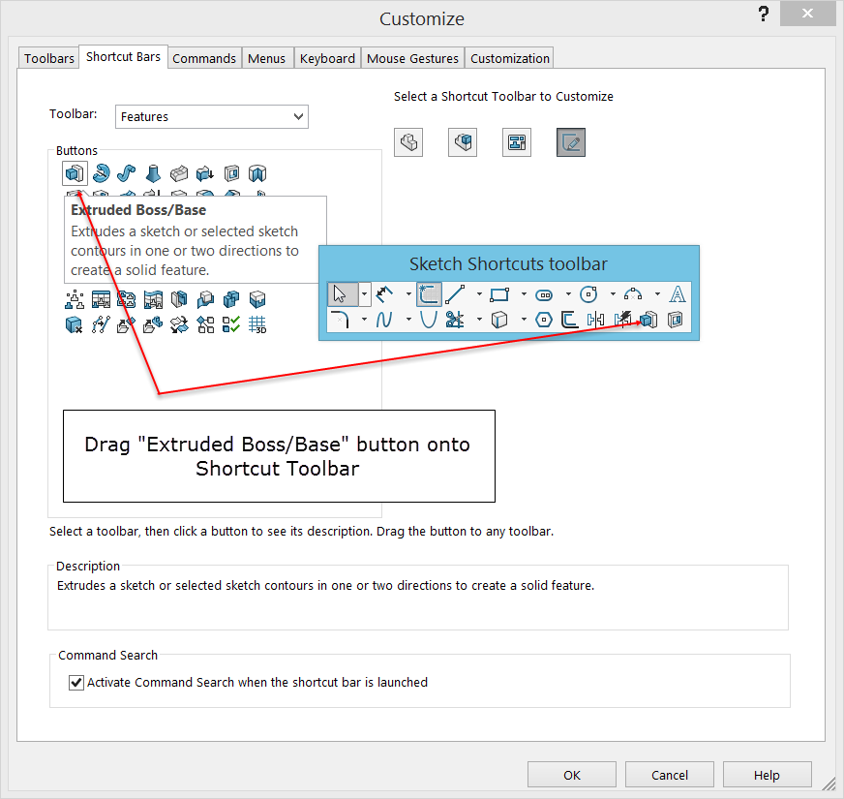Click the Smart Dimension tool in Sketch Shortcuts
The image size is (844, 799).
tap(385, 293)
